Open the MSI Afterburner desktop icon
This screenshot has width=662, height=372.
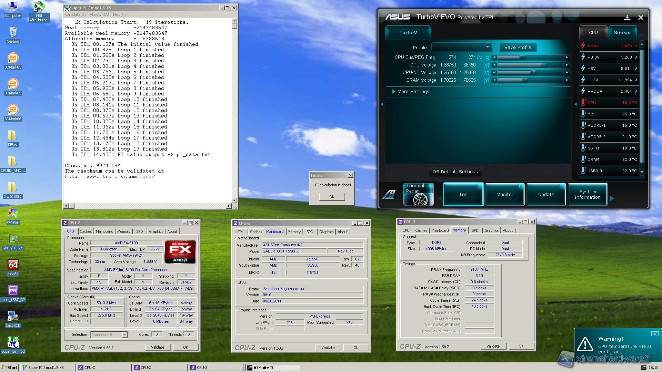tap(39, 8)
